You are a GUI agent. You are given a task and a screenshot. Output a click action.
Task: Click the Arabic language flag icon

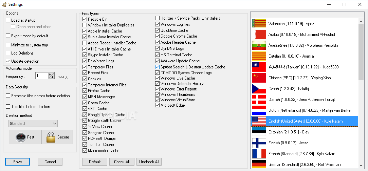(259, 35)
